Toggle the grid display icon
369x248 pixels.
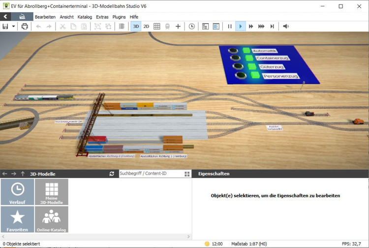pyautogui.click(x=157, y=27)
